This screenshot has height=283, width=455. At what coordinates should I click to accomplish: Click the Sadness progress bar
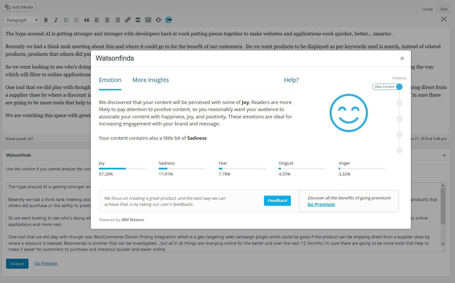(x=182, y=168)
